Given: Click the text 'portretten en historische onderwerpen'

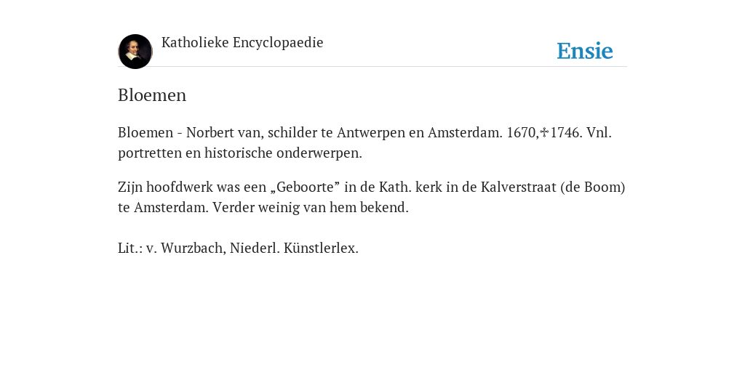Looking at the screenshot, I should (x=239, y=153).
